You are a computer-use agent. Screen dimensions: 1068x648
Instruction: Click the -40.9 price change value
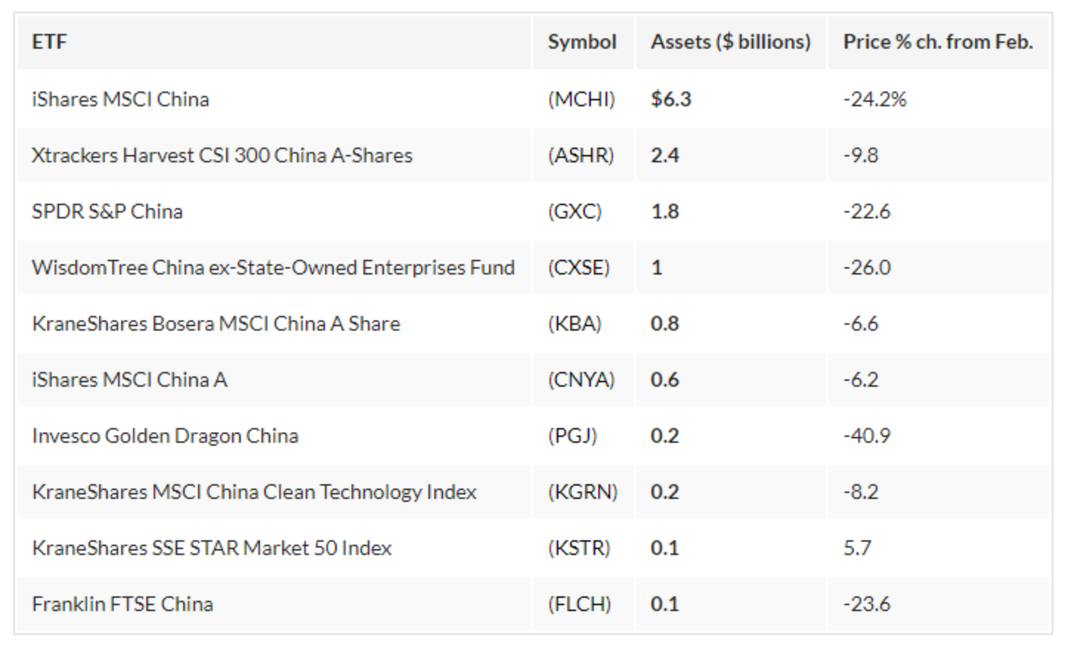click(x=866, y=435)
